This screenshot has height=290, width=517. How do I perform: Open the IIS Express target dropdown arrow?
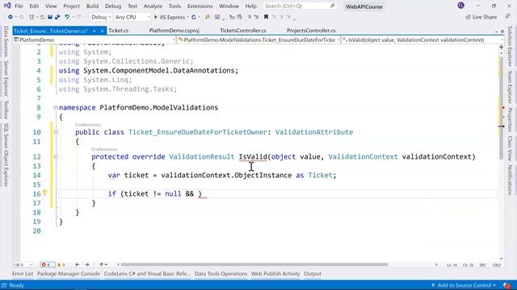click(188, 17)
